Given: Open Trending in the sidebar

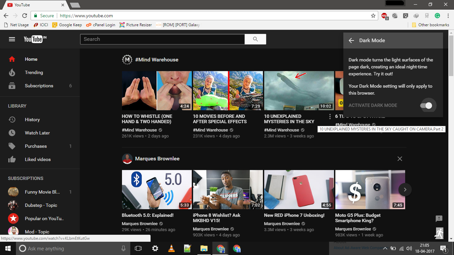Looking at the screenshot, I should tap(40, 72).
